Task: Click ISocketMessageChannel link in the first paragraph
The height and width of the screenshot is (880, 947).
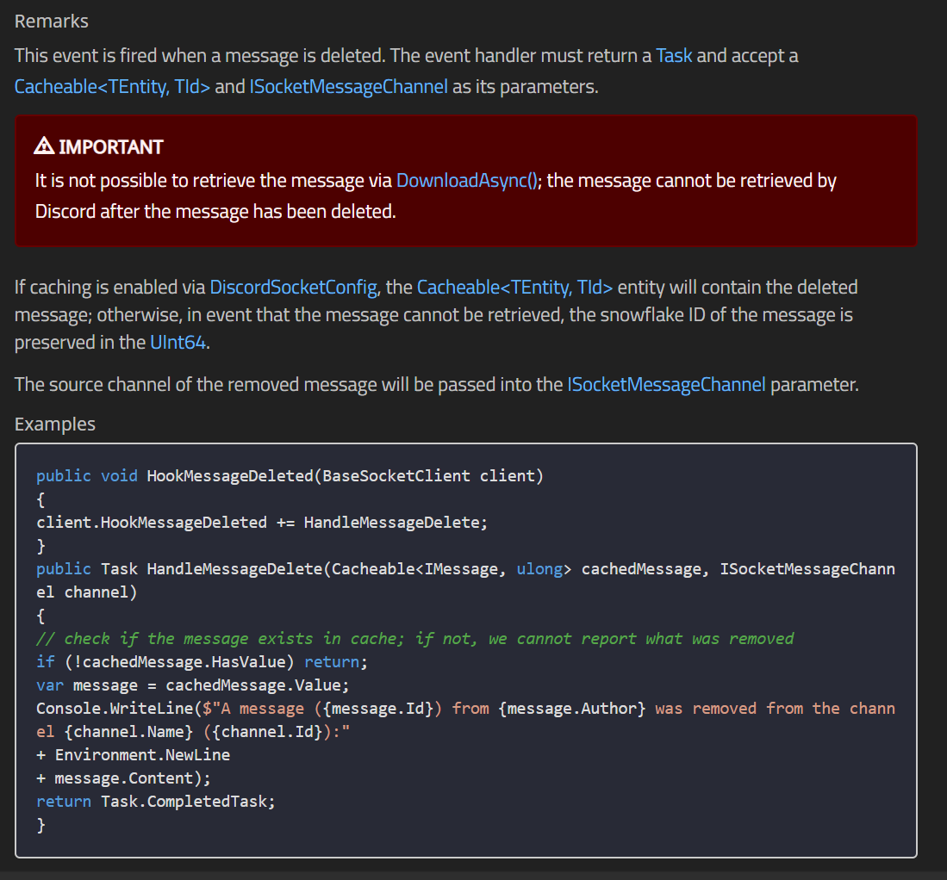Action: (x=348, y=86)
